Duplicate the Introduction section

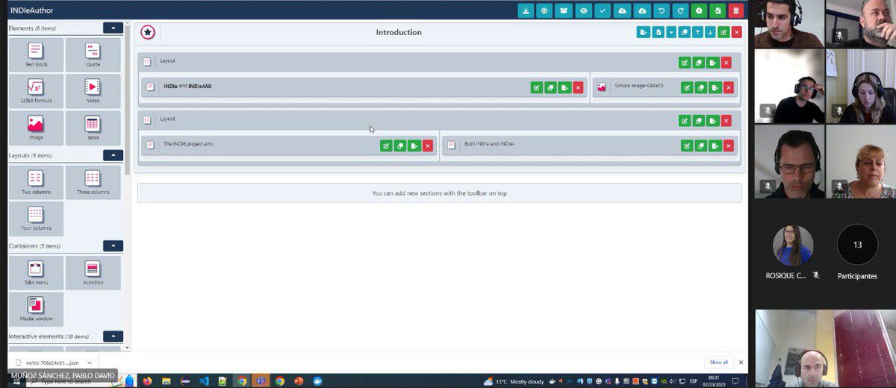(684, 32)
